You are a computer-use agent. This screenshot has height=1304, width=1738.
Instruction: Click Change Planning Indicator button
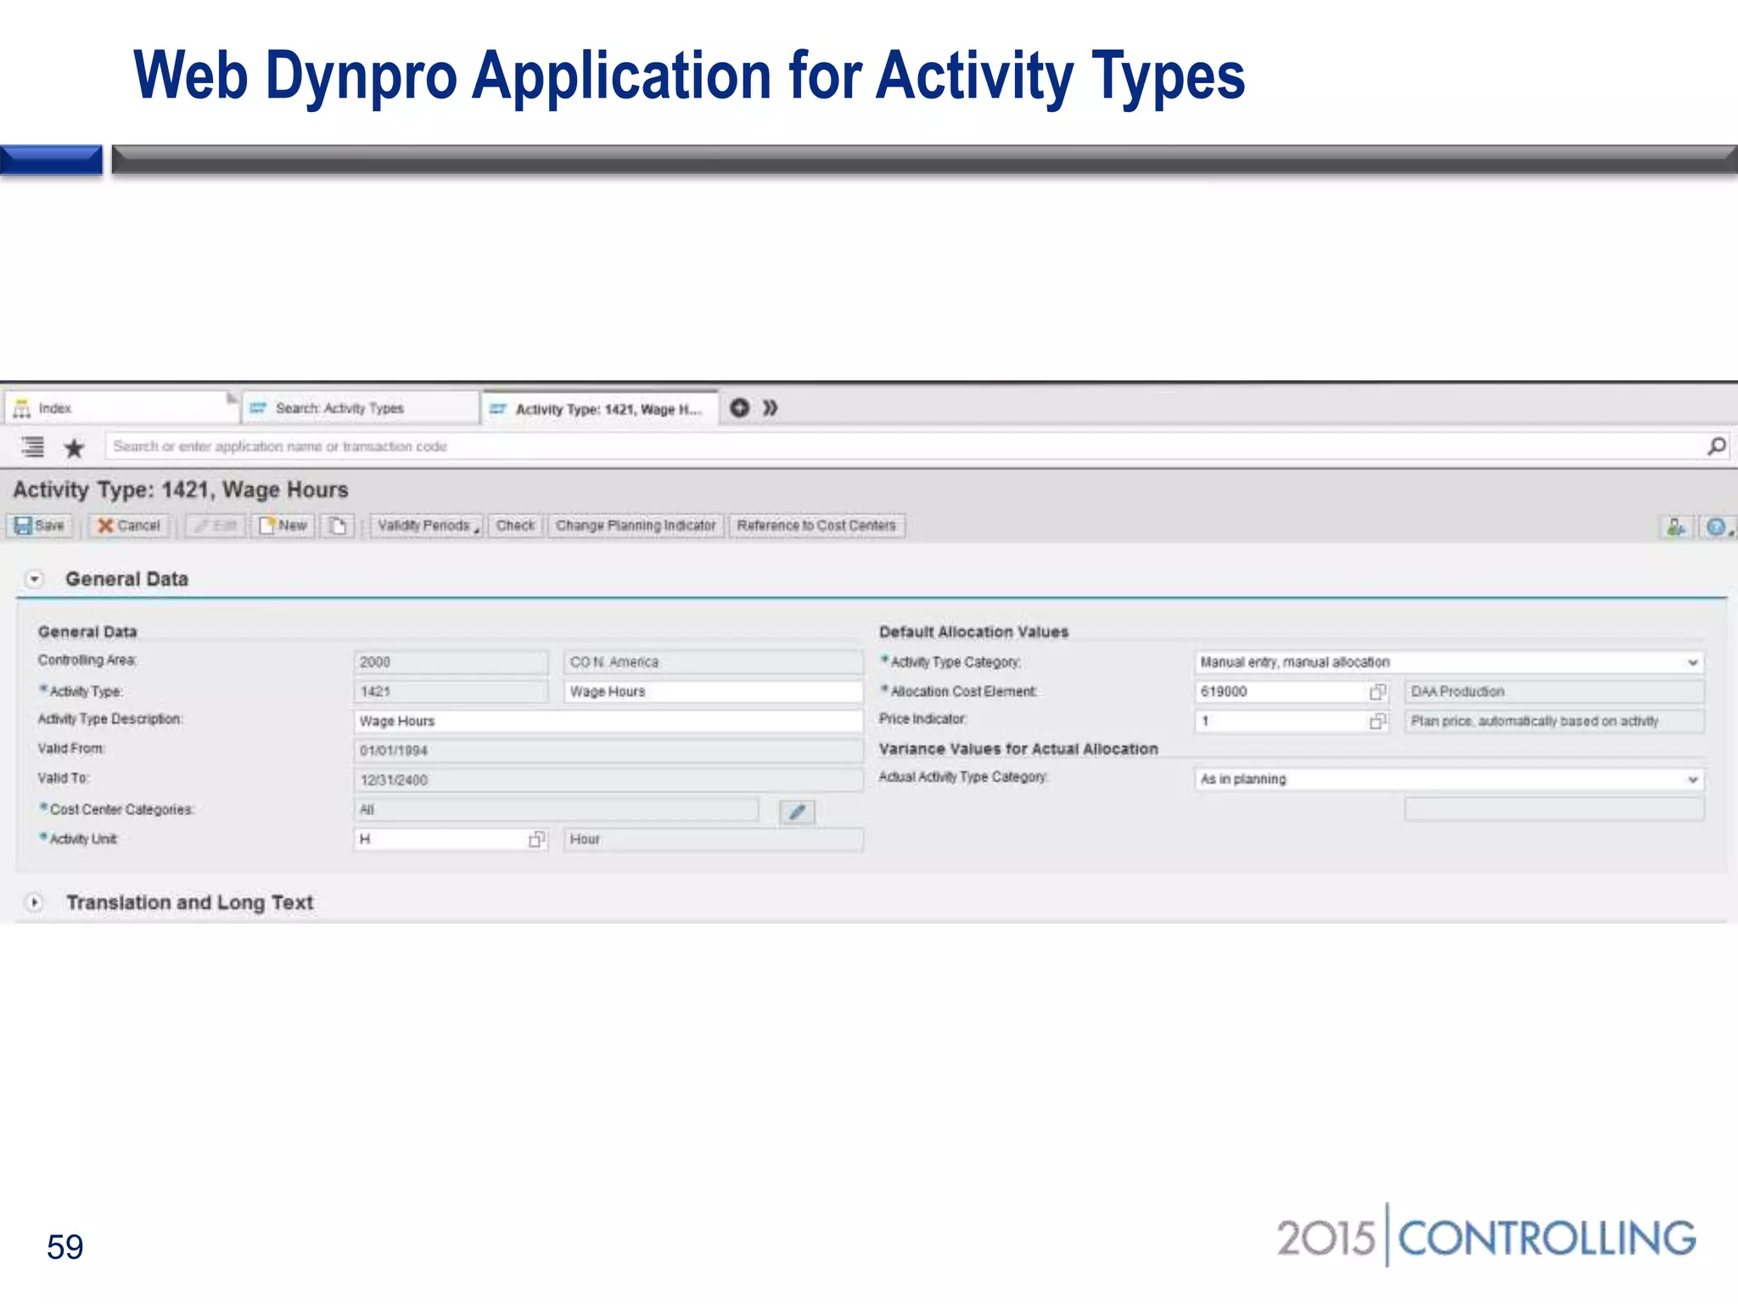click(636, 526)
